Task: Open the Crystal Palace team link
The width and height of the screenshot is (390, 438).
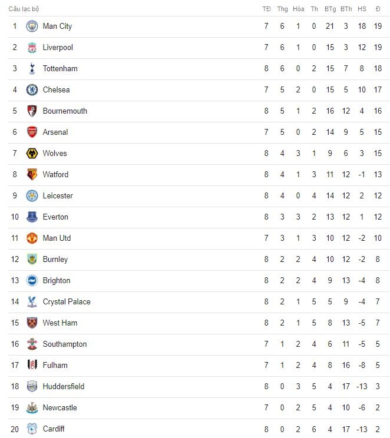Action: (x=67, y=302)
